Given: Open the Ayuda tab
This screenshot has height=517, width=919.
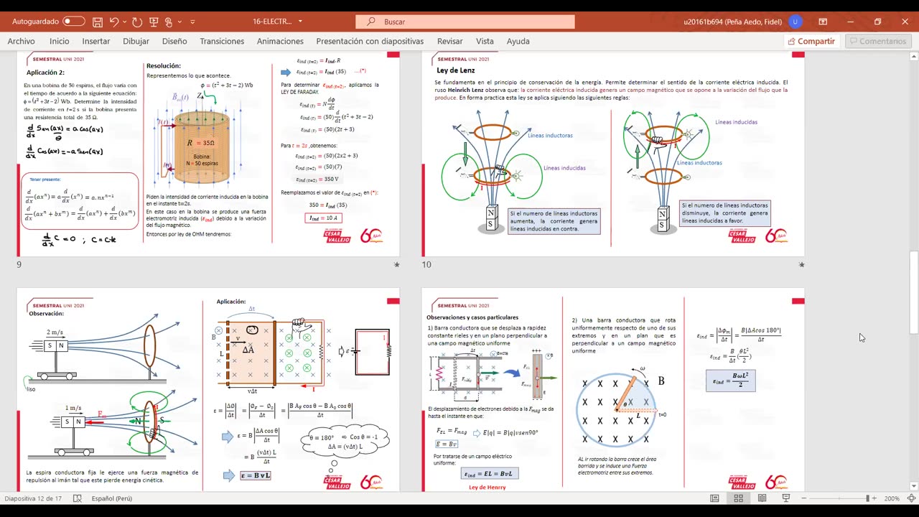Looking at the screenshot, I should (518, 41).
